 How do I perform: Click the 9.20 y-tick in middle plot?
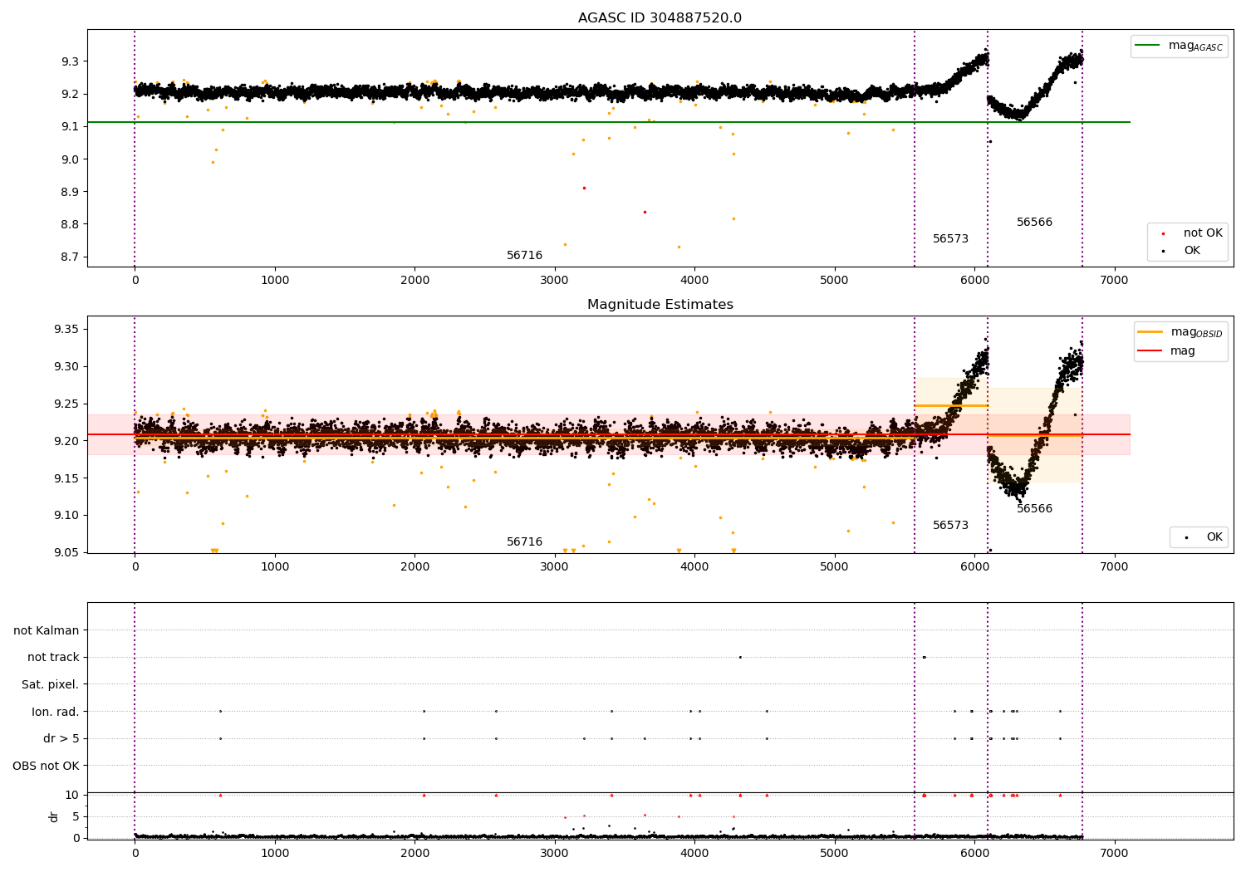click(x=66, y=441)
